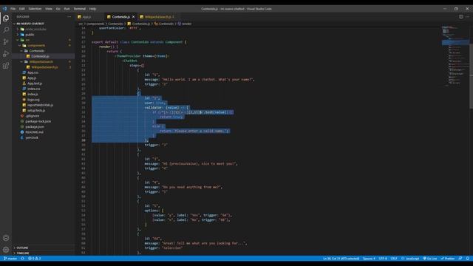
Task: Click the Prettier status bar item
Action: pyautogui.click(x=448, y=259)
